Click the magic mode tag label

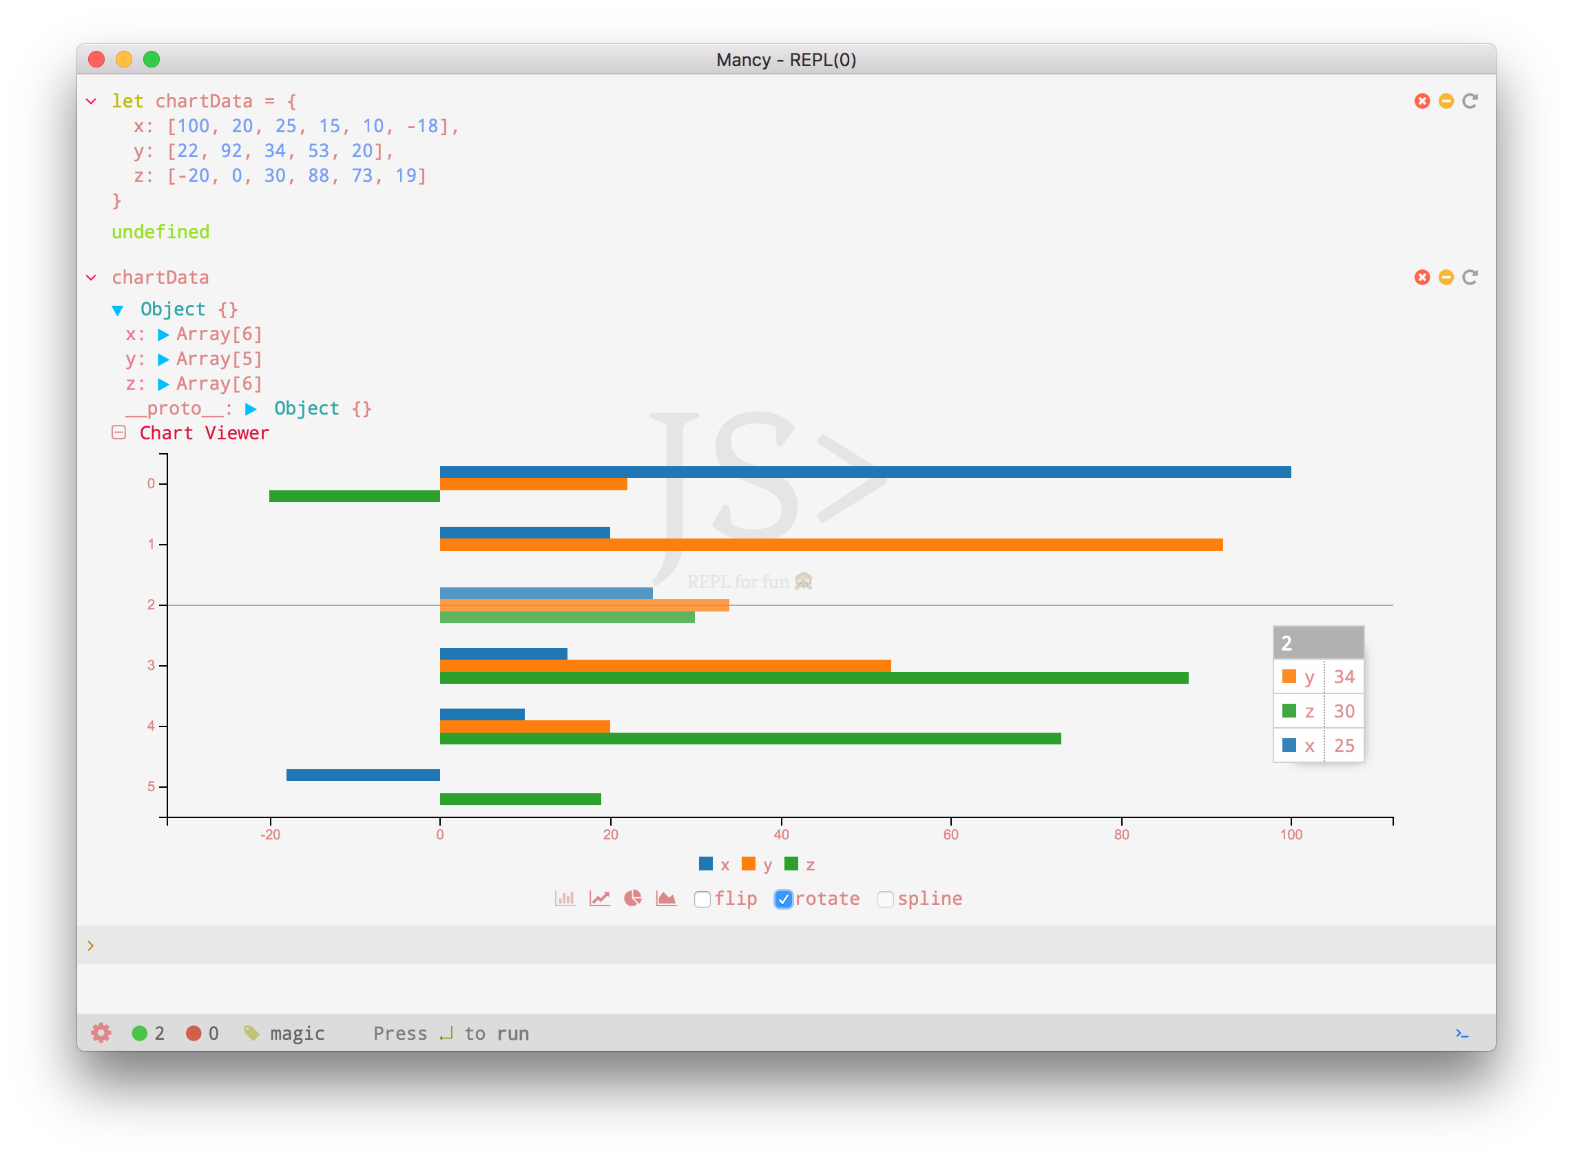[x=296, y=1033]
